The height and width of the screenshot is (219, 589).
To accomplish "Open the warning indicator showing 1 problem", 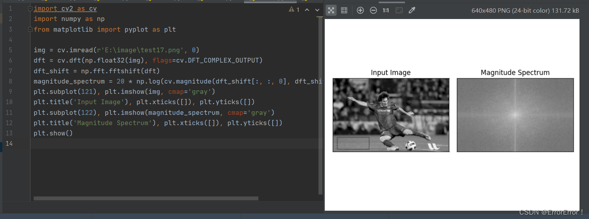I will (294, 10).
